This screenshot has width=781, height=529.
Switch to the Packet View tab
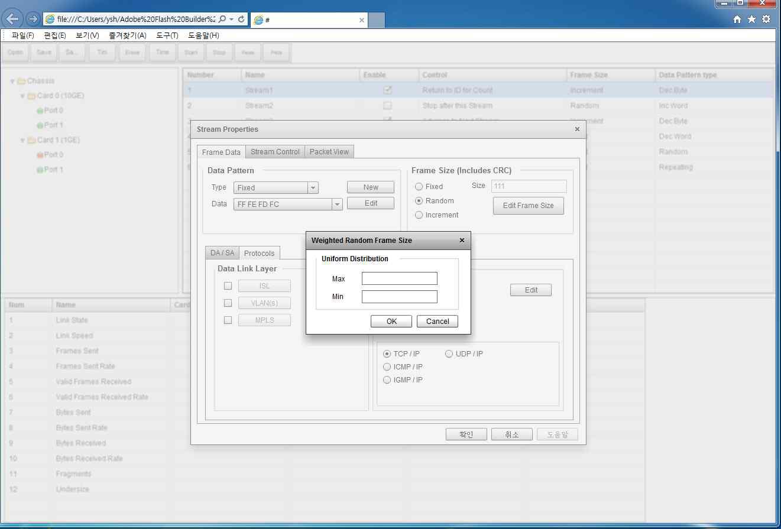click(329, 152)
